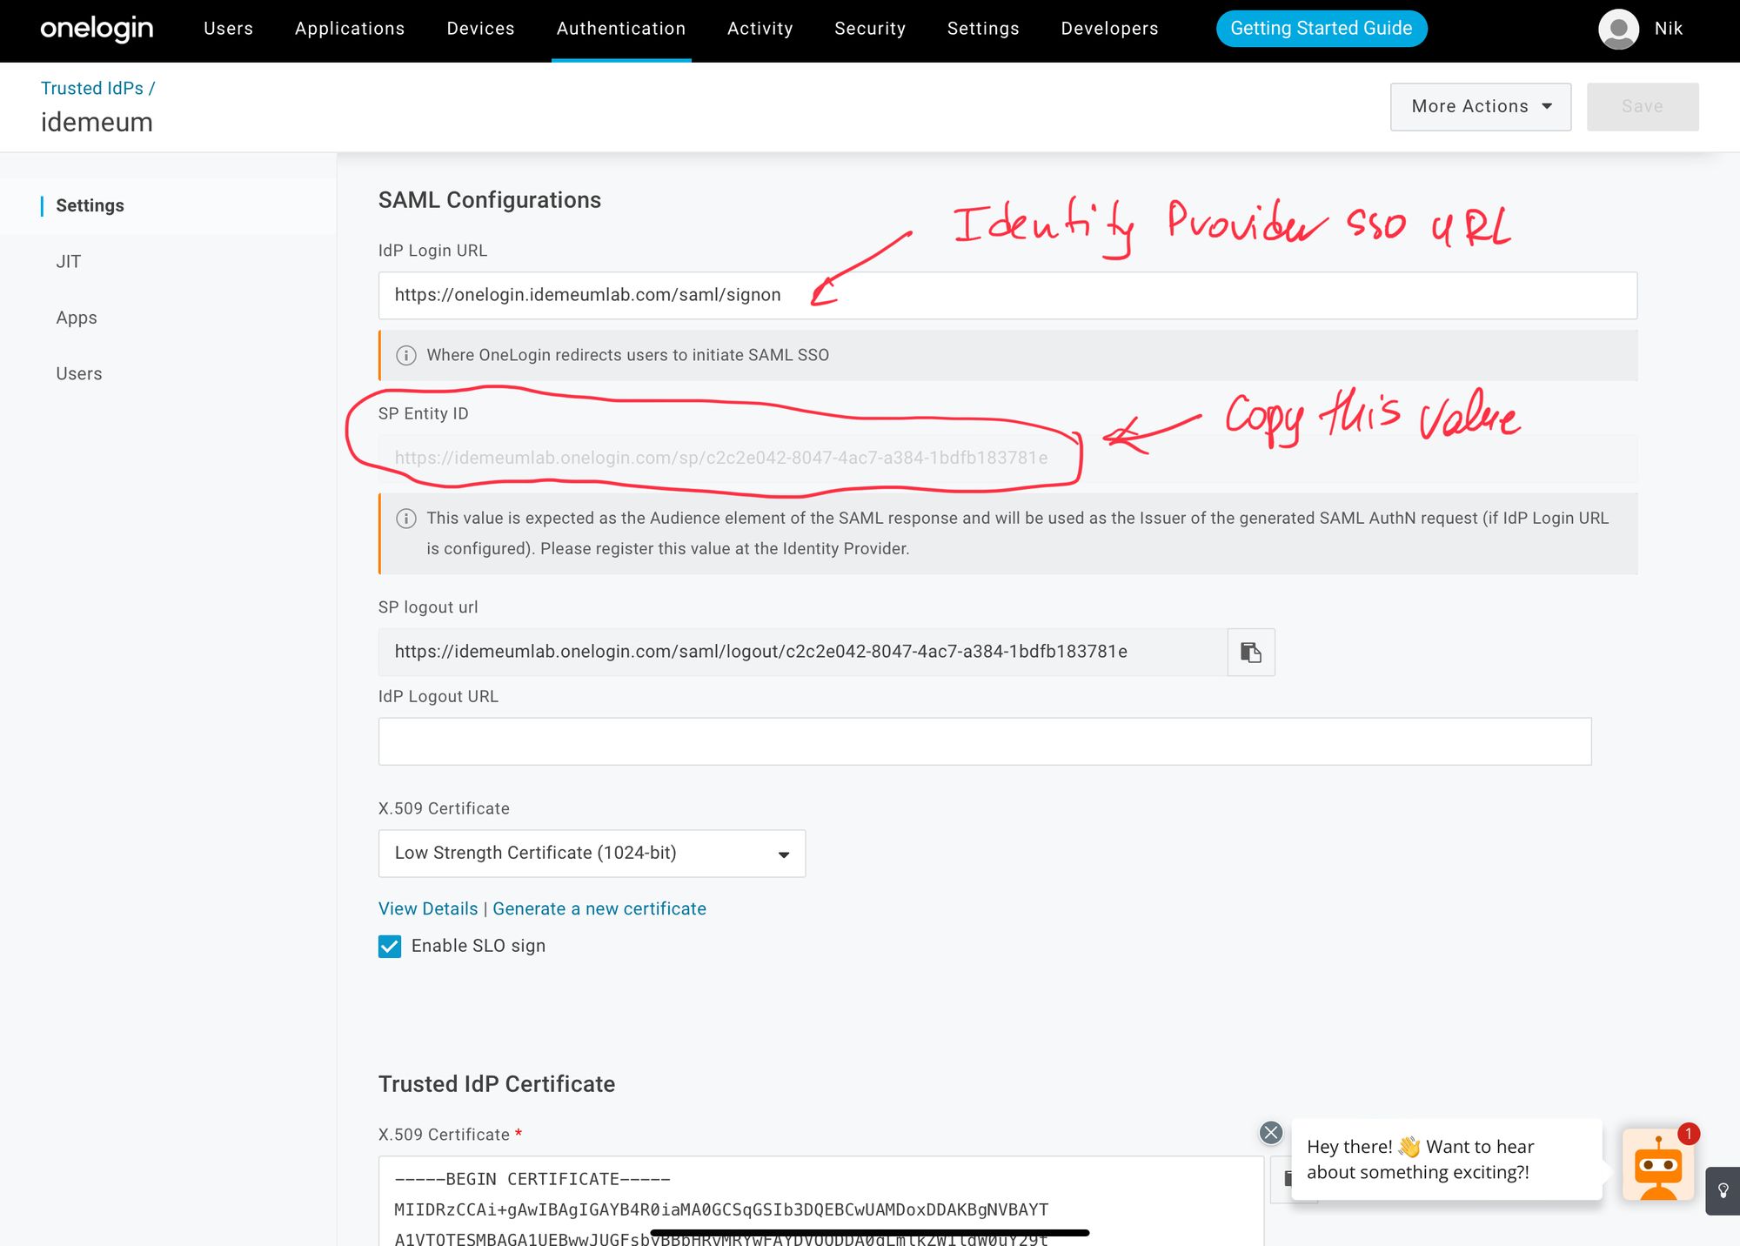
Task: Open the user avatar icon
Action: pyautogui.click(x=1618, y=29)
